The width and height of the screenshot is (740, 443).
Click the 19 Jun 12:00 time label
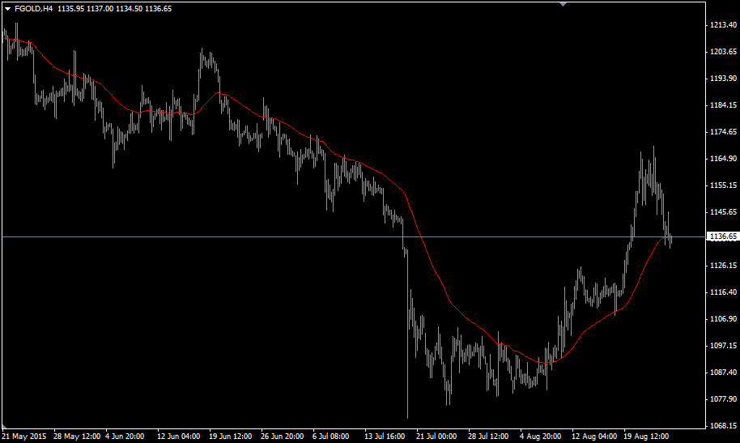[x=230, y=437]
